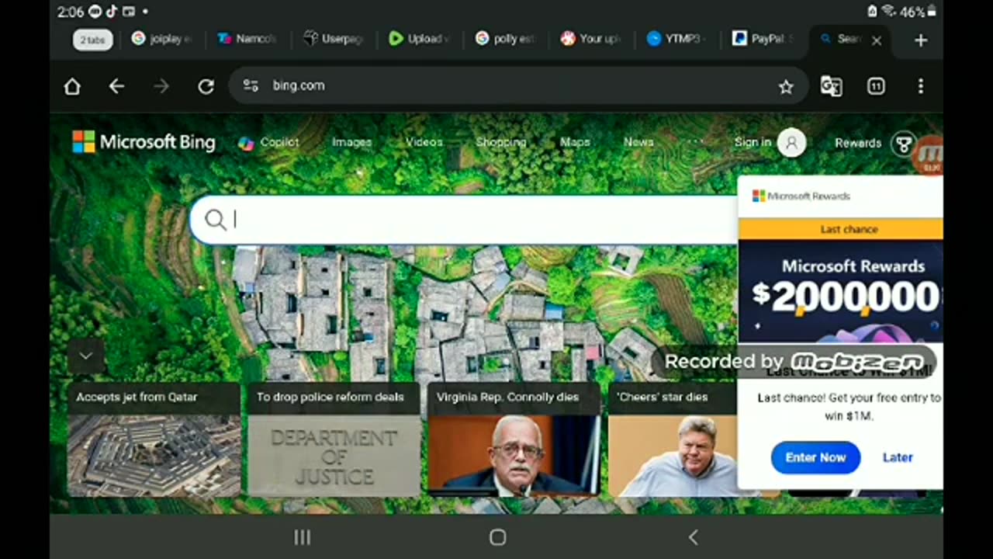The height and width of the screenshot is (559, 993).
Task: Open Images in Bing navigation
Action: tap(351, 142)
